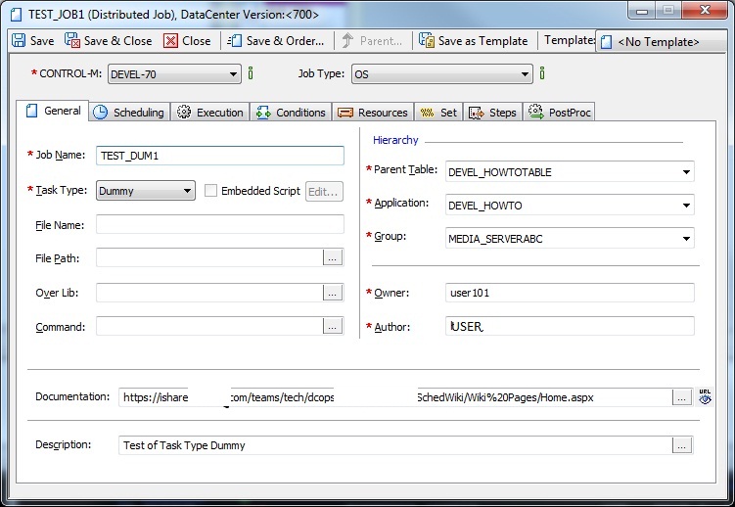The image size is (735, 507).
Task: Click the browse button for Over Lib
Action: tap(333, 293)
